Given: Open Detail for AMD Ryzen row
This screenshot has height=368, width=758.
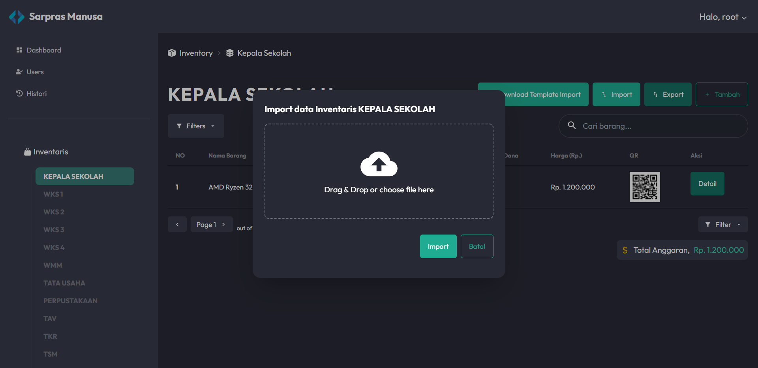Looking at the screenshot, I should tap(707, 184).
